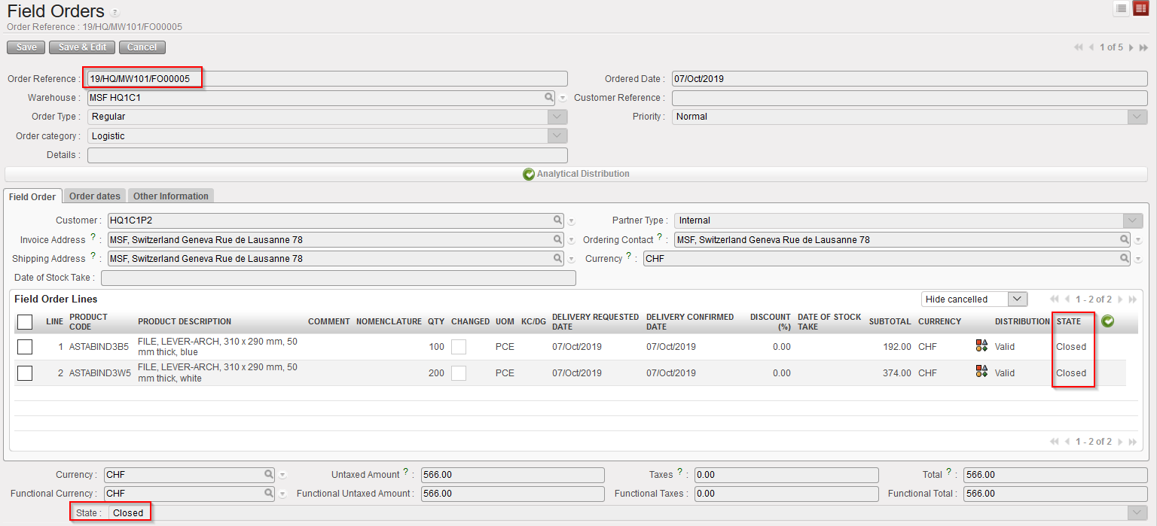Click the Details input field
The height and width of the screenshot is (526, 1157).
pos(327,155)
